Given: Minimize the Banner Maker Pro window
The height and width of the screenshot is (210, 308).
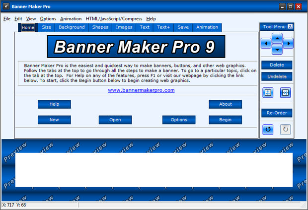Looking at the screenshot, I should (x=282, y=6).
